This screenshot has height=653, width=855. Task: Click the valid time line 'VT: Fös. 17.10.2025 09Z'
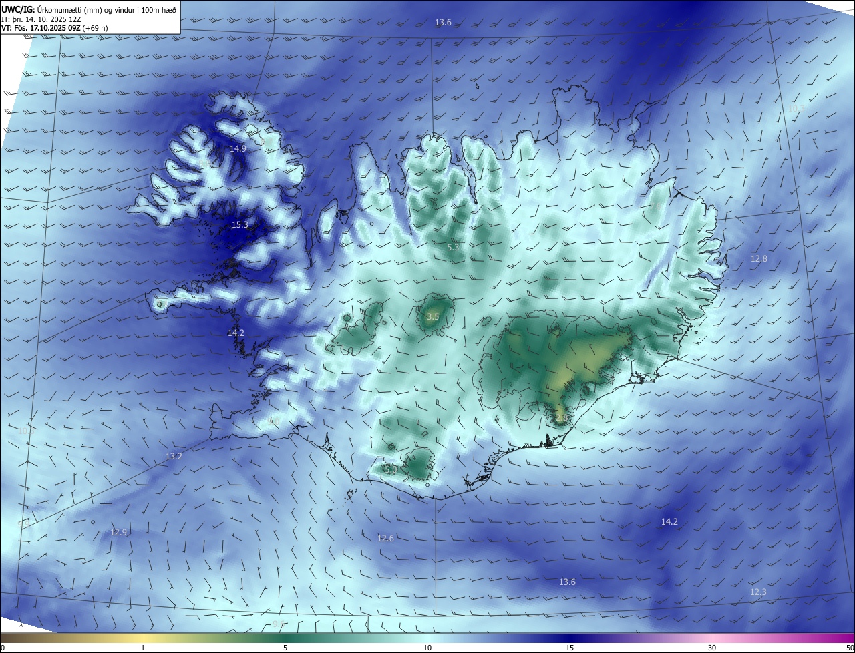coord(41,28)
